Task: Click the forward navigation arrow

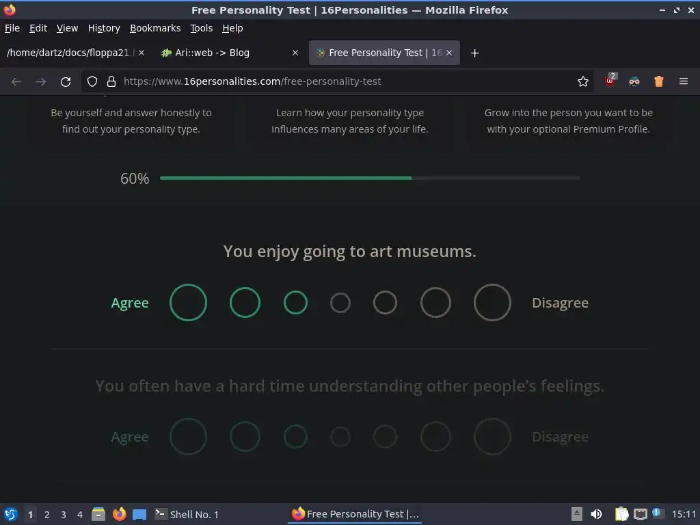Action: click(40, 82)
